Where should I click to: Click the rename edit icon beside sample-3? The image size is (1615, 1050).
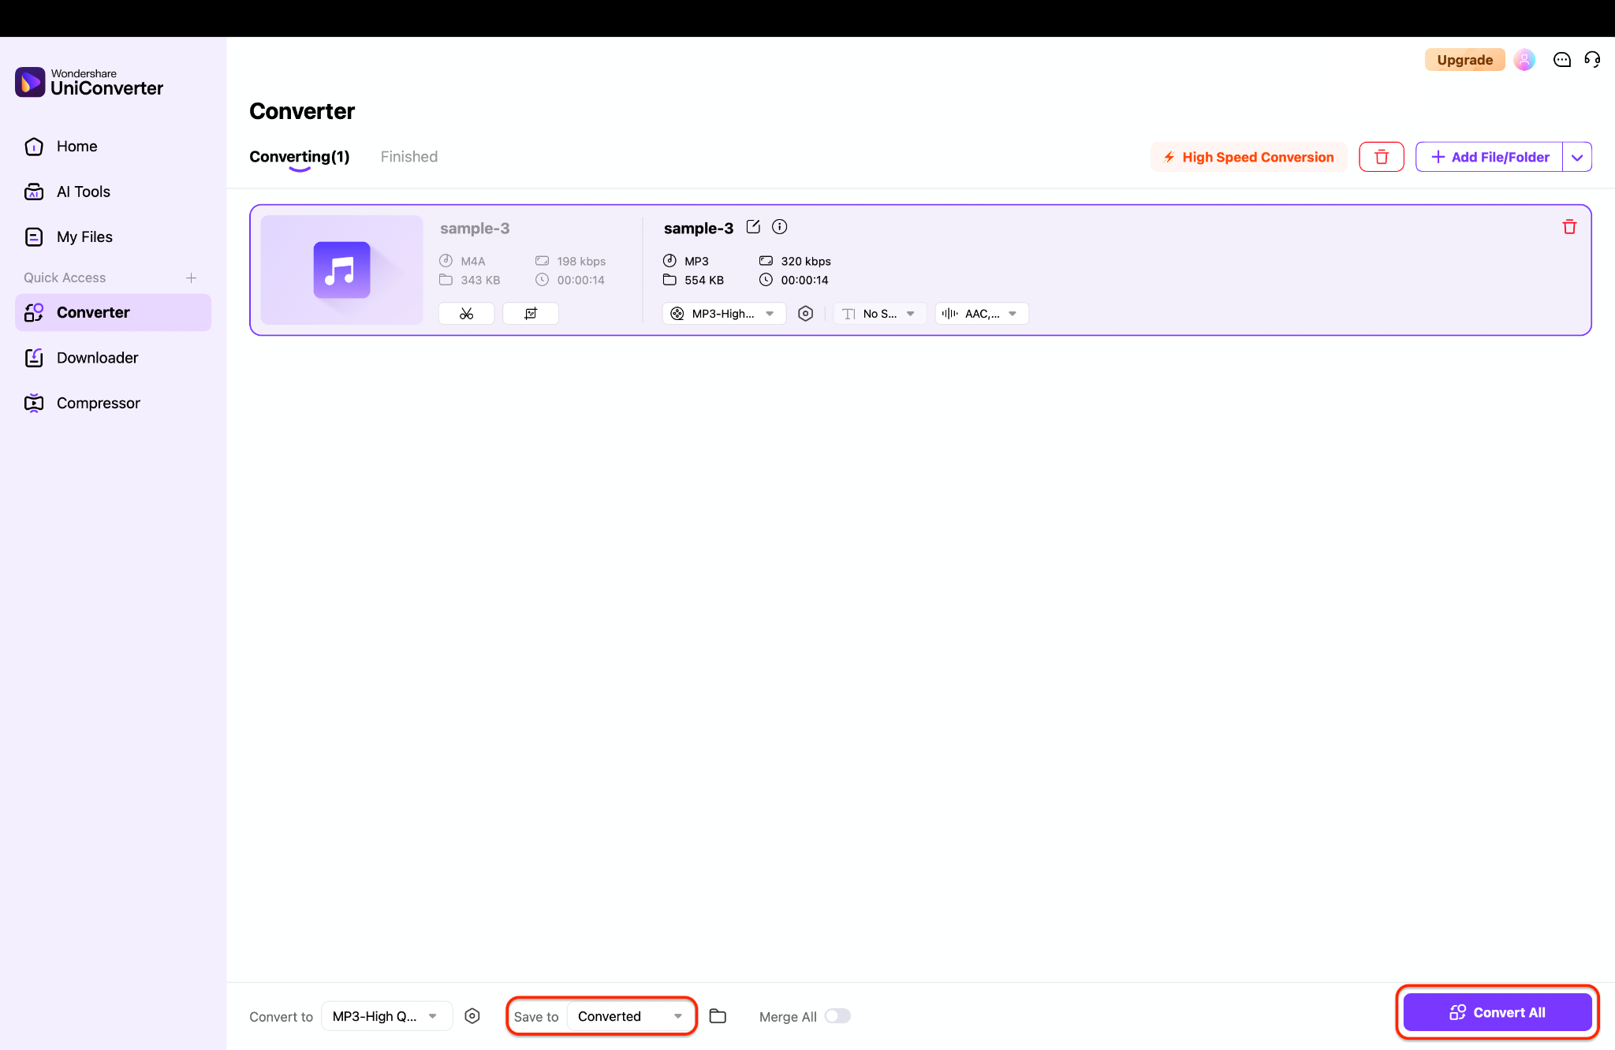tap(753, 227)
